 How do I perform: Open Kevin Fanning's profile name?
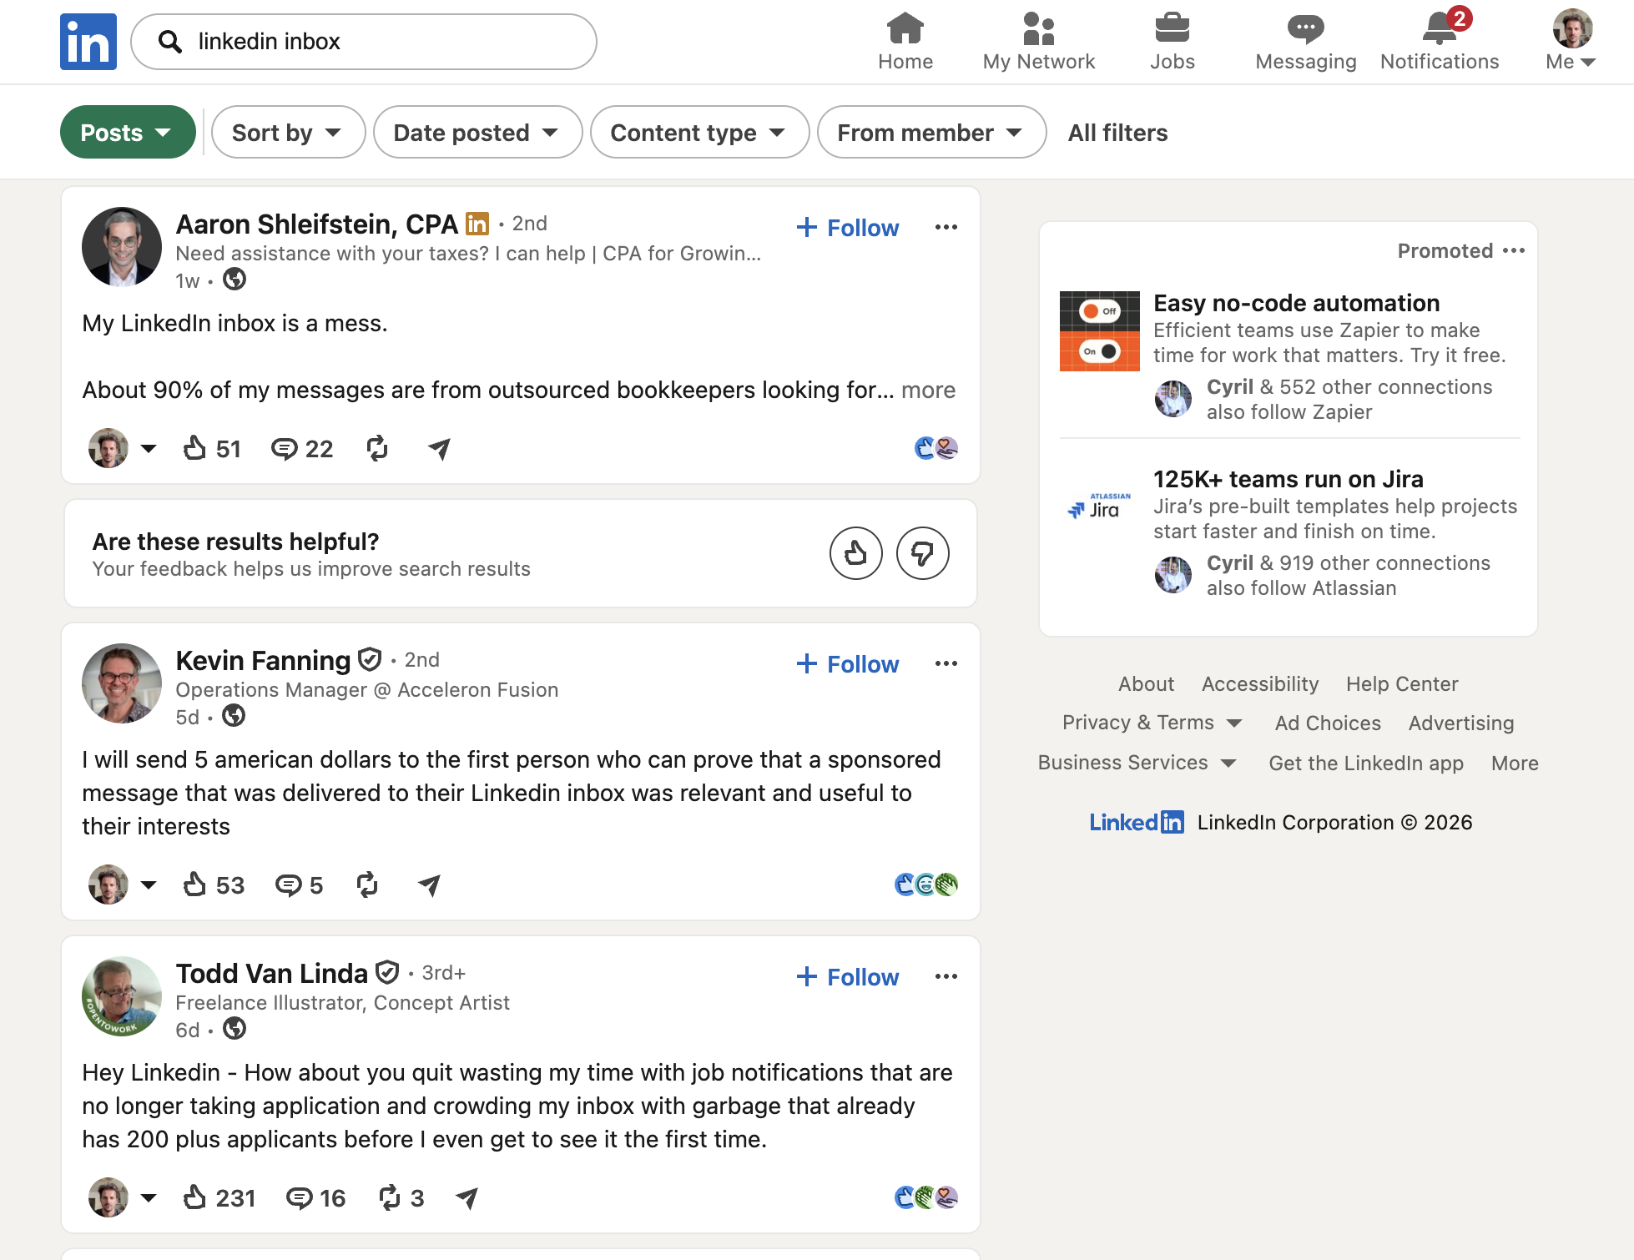263,660
